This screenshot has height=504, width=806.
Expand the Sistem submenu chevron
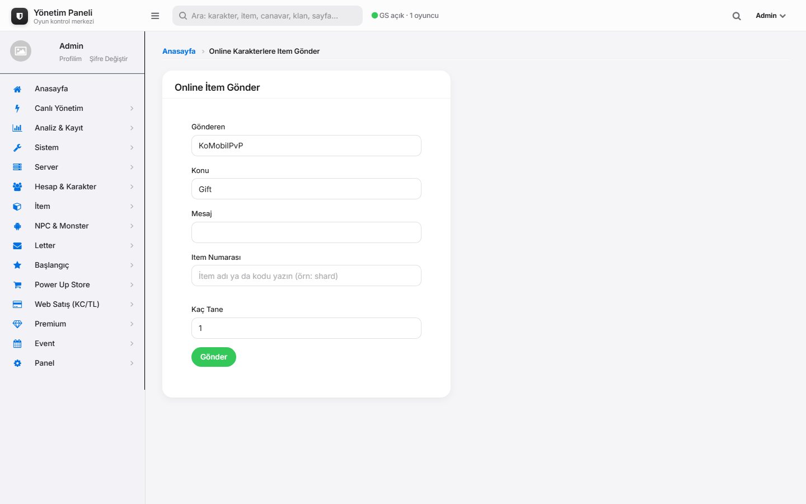(x=132, y=148)
